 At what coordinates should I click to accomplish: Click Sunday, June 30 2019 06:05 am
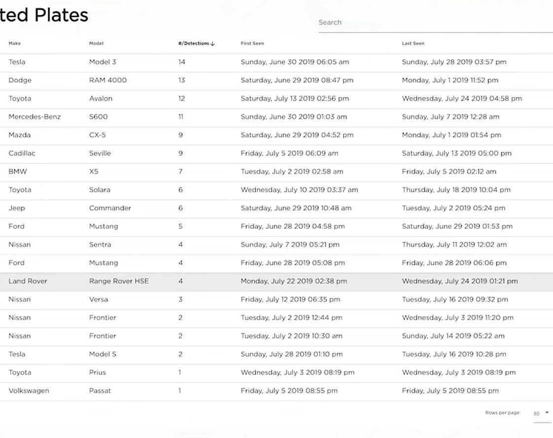295,62
